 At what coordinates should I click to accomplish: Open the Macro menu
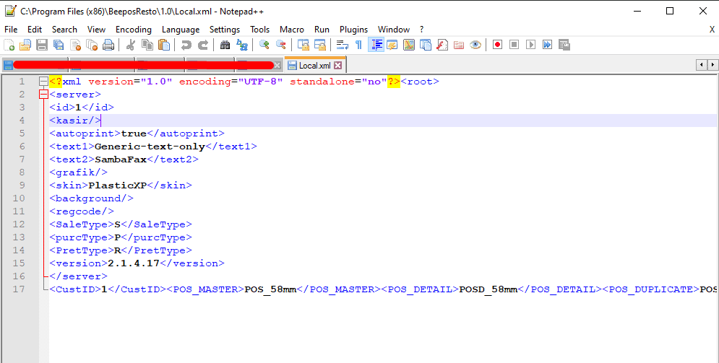click(292, 30)
